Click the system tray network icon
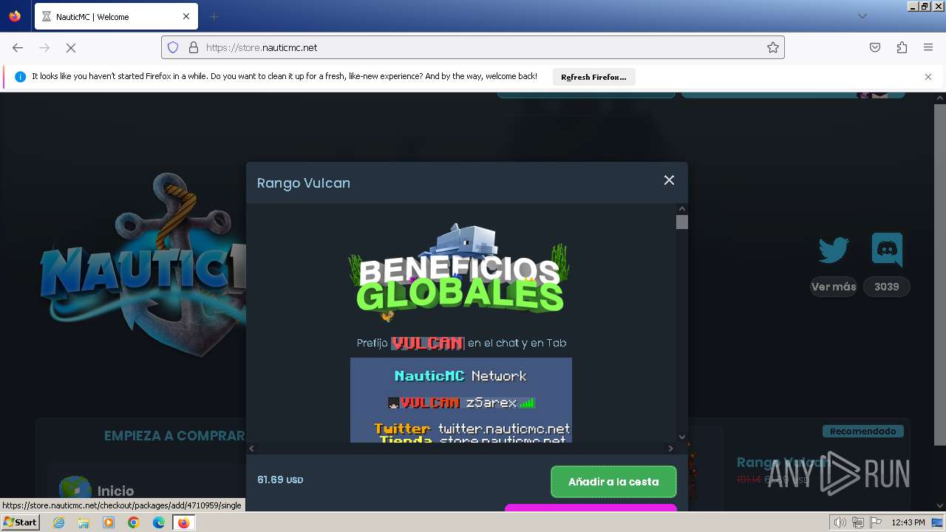 coord(857,522)
